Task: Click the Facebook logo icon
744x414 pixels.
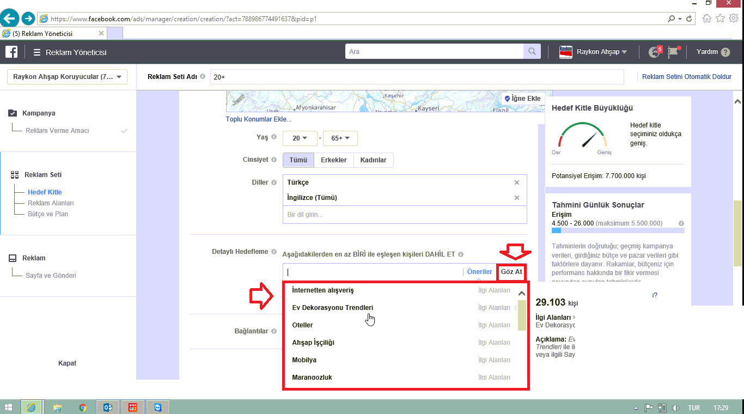Action: (11, 52)
